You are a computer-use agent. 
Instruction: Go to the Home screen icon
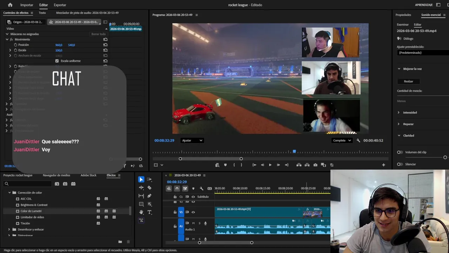[x=10, y=5]
